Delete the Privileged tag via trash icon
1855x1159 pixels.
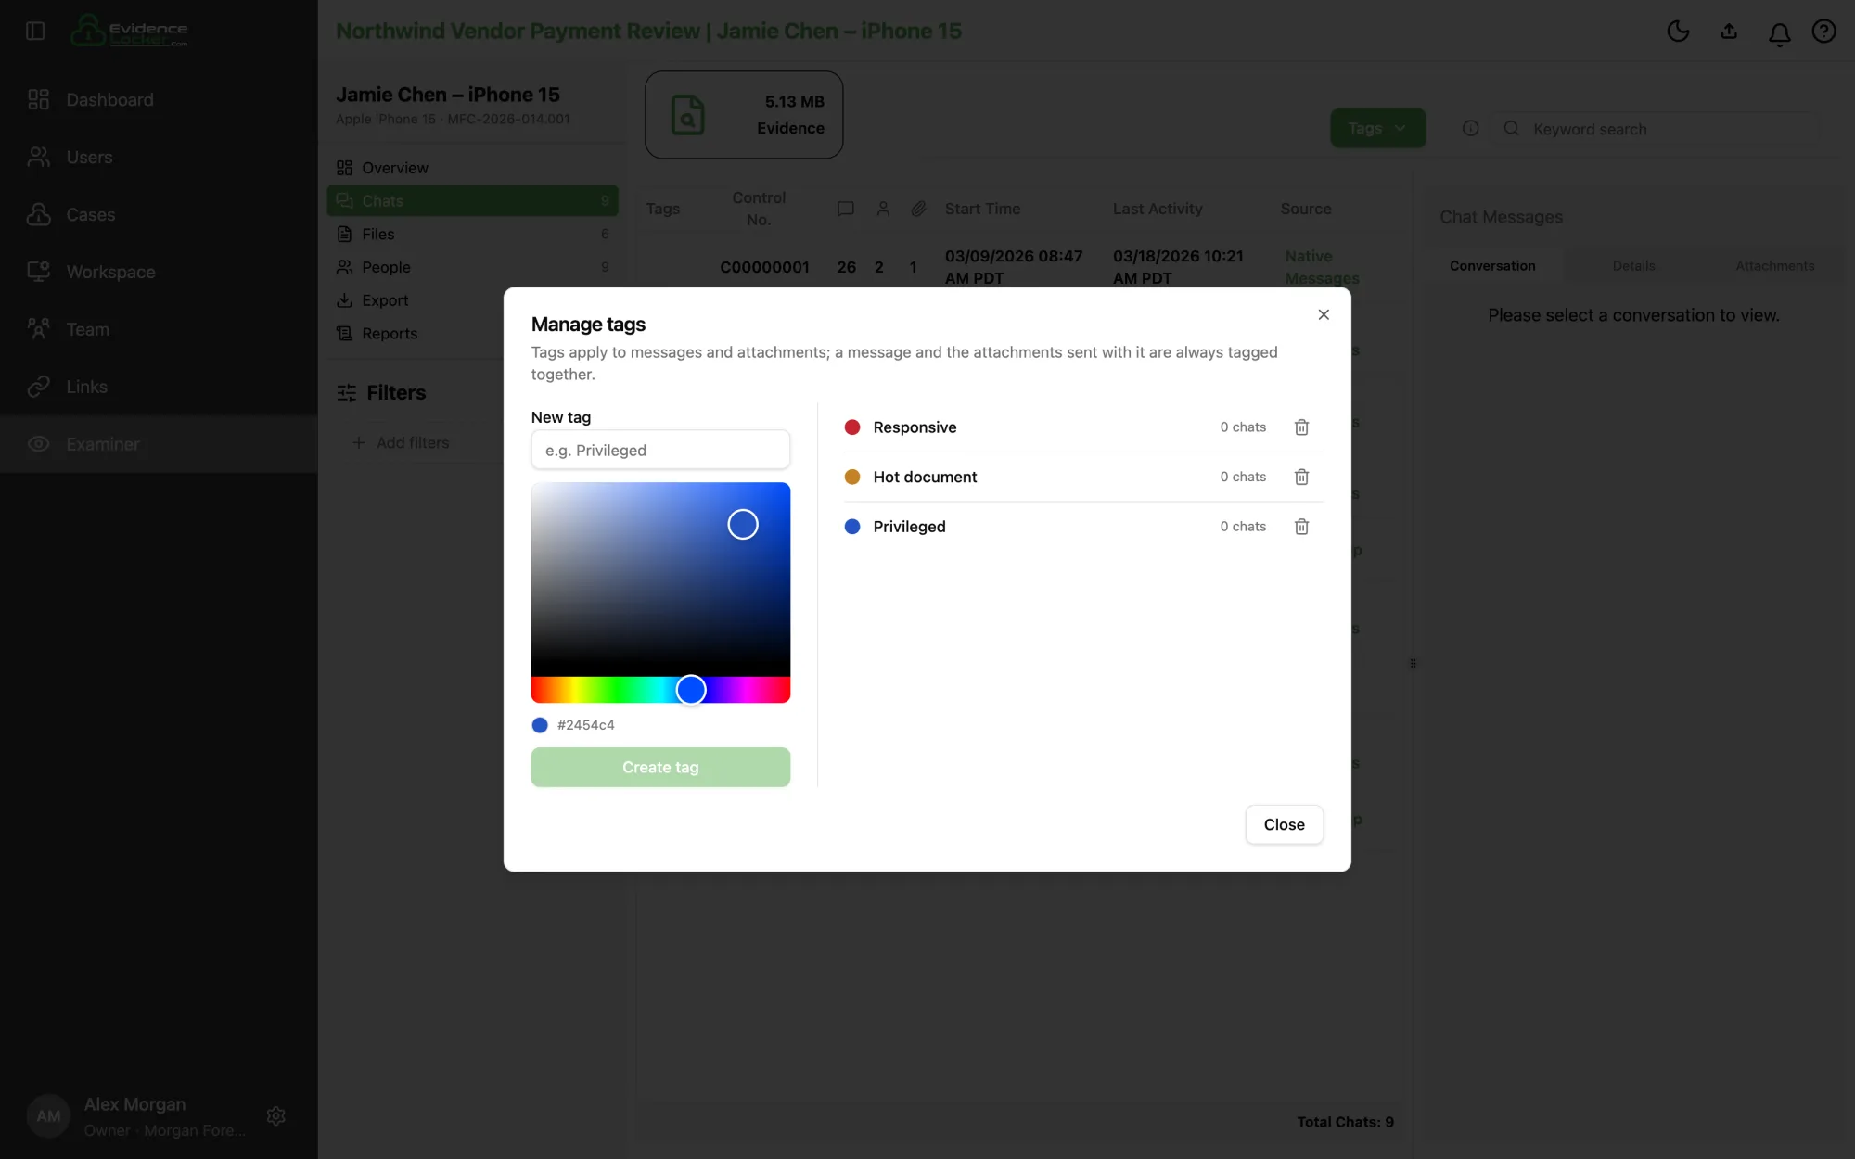(x=1301, y=527)
